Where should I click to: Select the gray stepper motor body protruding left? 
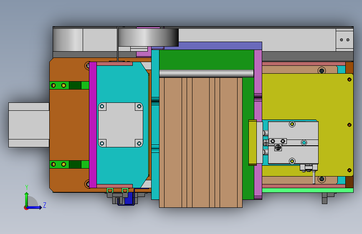29,125
